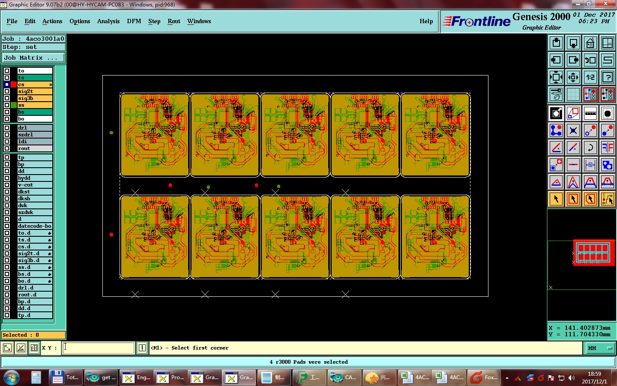Select the polygon arrow selection tool
617x386 pixels.
590,199
